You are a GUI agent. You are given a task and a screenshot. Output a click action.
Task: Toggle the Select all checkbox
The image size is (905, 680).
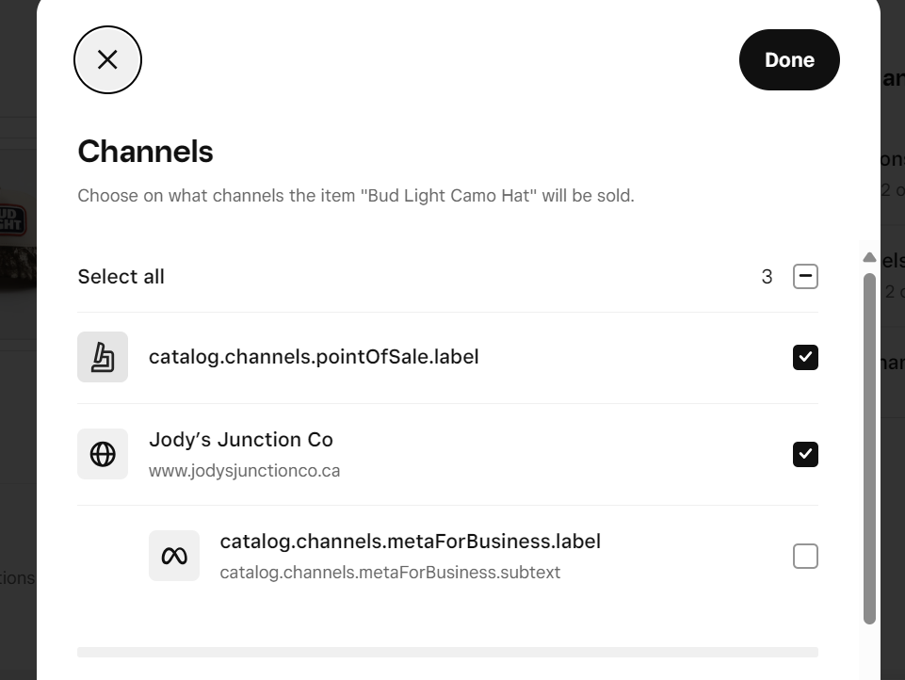coord(805,277)
